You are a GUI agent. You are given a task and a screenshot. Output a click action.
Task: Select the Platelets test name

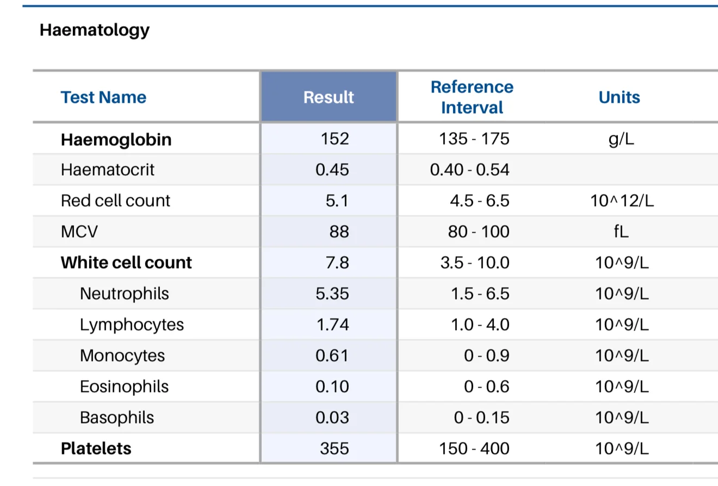click(96, 448)
